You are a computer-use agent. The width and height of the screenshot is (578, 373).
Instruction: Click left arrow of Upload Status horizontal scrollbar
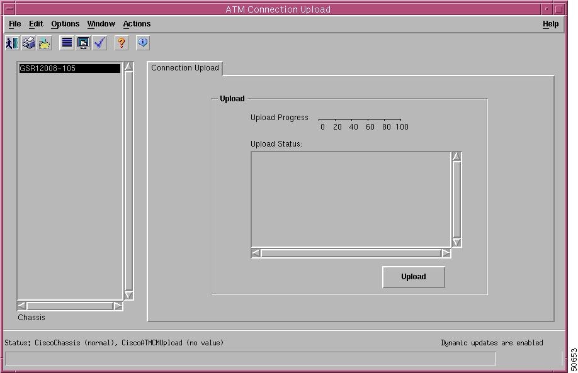(x=256, y=253)
